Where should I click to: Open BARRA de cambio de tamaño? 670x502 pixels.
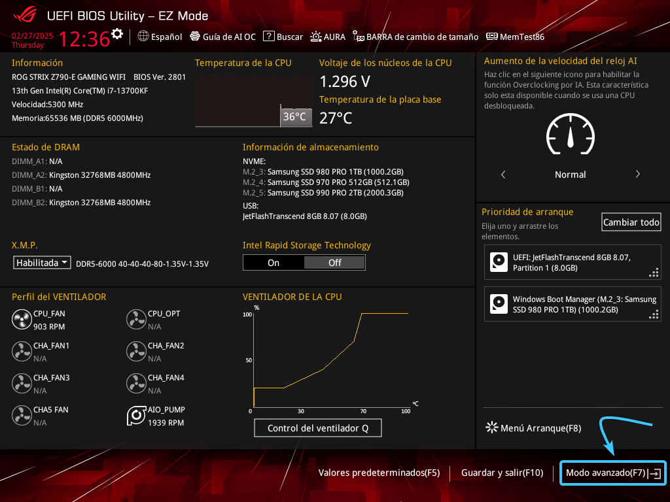tap(415, 37)
